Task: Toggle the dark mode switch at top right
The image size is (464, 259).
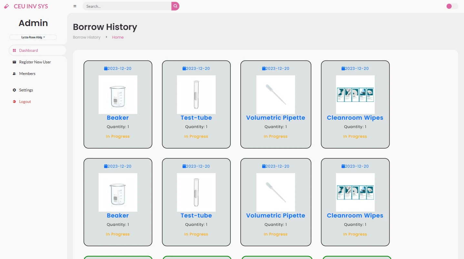Action: [452, 6]
